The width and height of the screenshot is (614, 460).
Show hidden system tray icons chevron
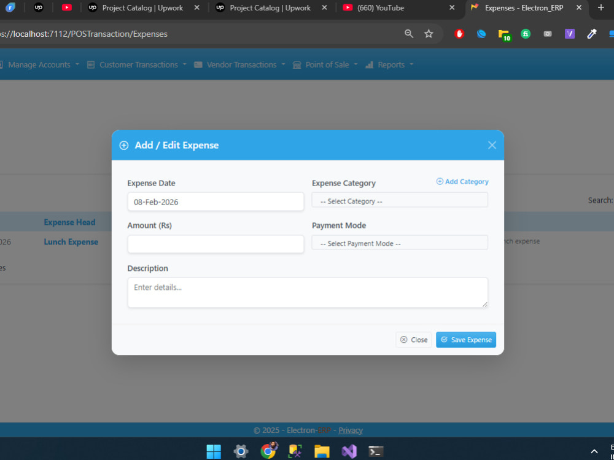tap(594, 451)
